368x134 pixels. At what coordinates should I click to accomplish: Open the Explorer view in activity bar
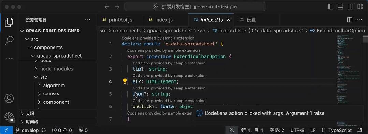coord(9,22)
